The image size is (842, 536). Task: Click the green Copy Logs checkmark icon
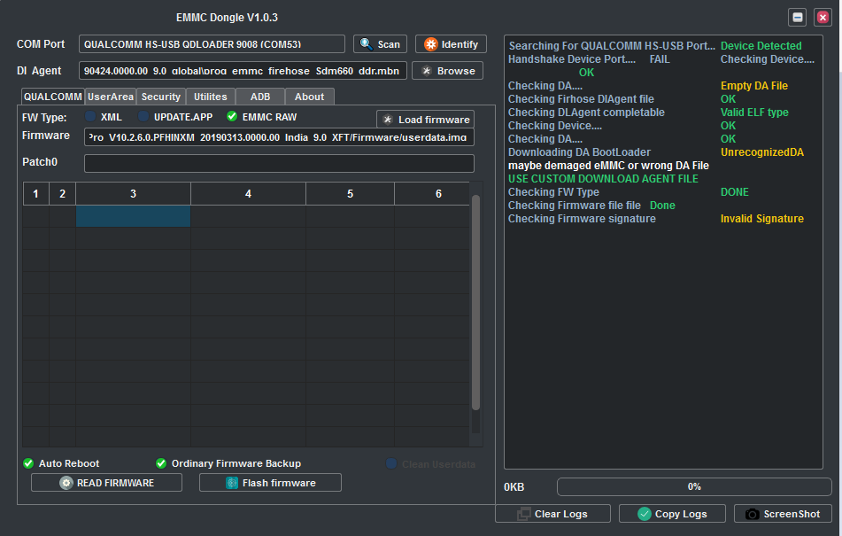pyautogui.click(x=645, y=514)
